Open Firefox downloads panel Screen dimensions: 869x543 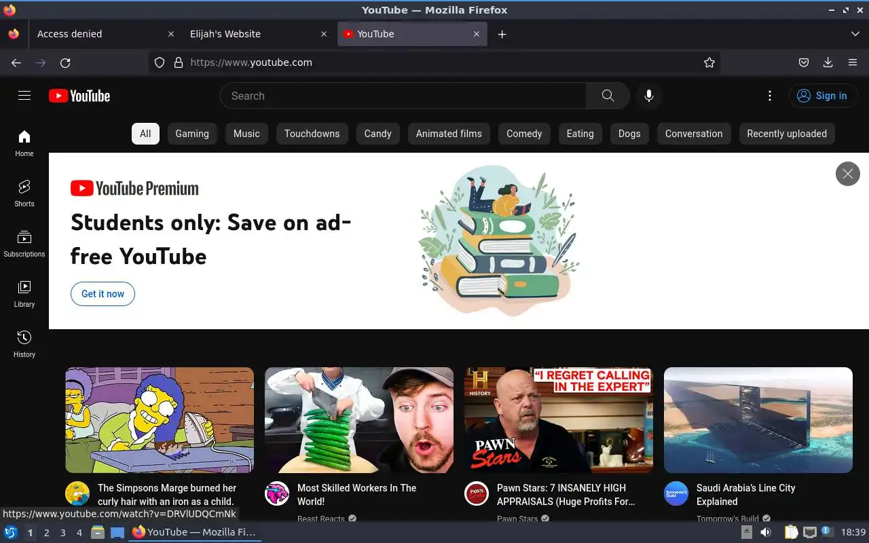[x=828, y=62]
